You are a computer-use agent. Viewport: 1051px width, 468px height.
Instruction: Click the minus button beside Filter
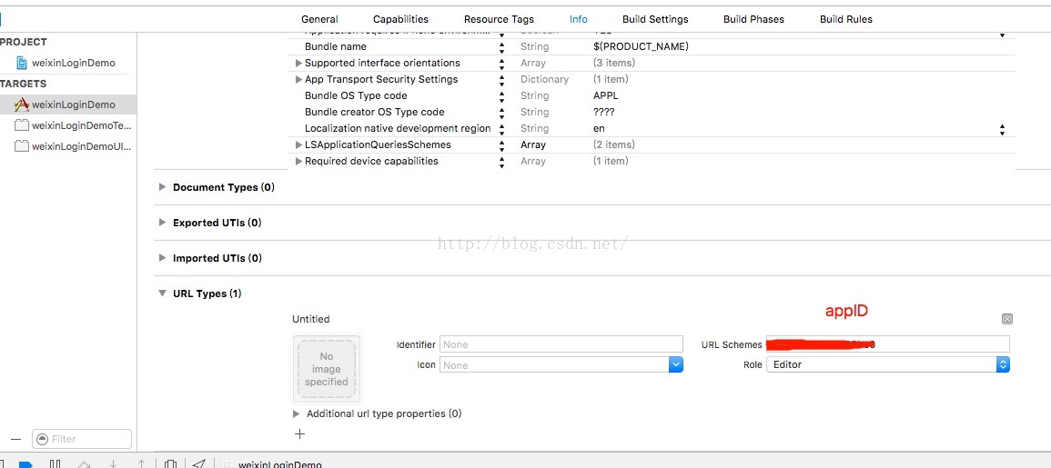point(15,439)
